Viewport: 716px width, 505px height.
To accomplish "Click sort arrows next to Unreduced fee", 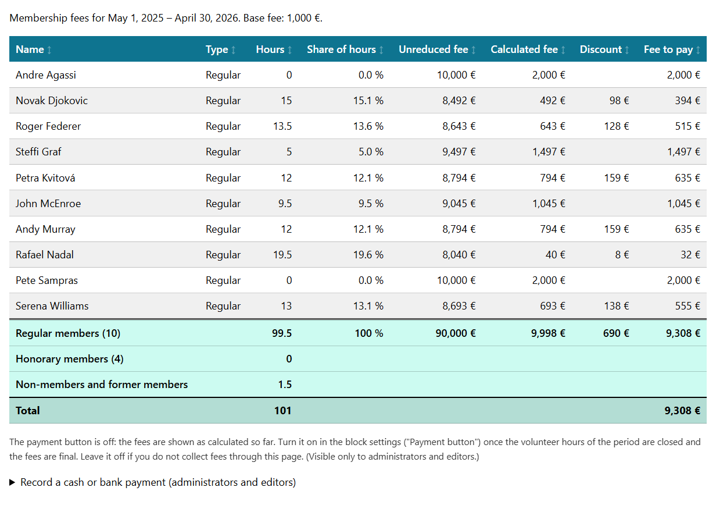I will point(474,50).
